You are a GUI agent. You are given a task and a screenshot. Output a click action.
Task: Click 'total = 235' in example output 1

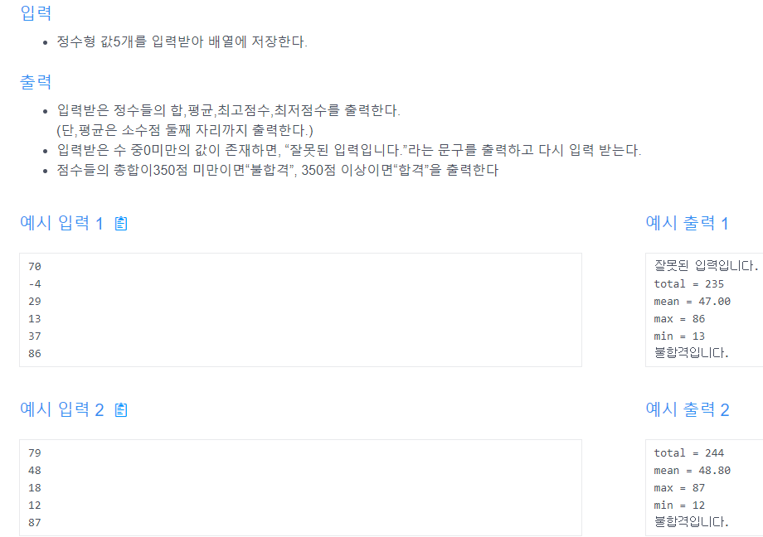pyautogui.click(x=688, y=284)
